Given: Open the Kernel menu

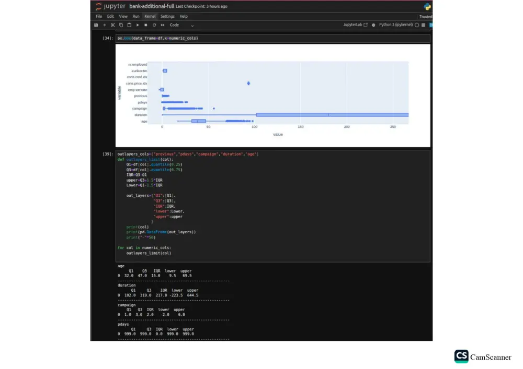Looking at the screenshot, I should pos(150,16).
